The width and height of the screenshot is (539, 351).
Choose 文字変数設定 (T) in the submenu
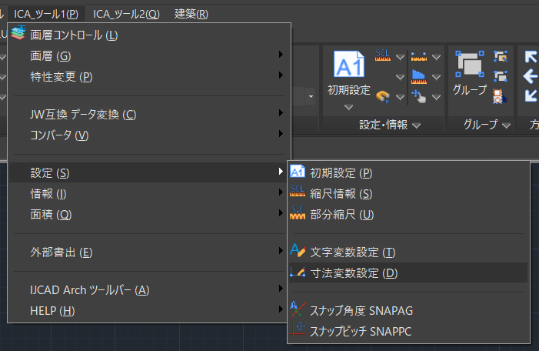pyautogui.click(x=408, y=252)
